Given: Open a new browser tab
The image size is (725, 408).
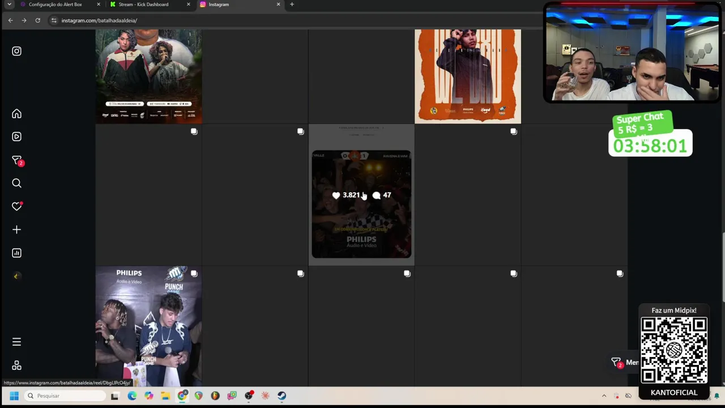Looking at the screenshot, I should pyautogui.click(x=292, y=5).
